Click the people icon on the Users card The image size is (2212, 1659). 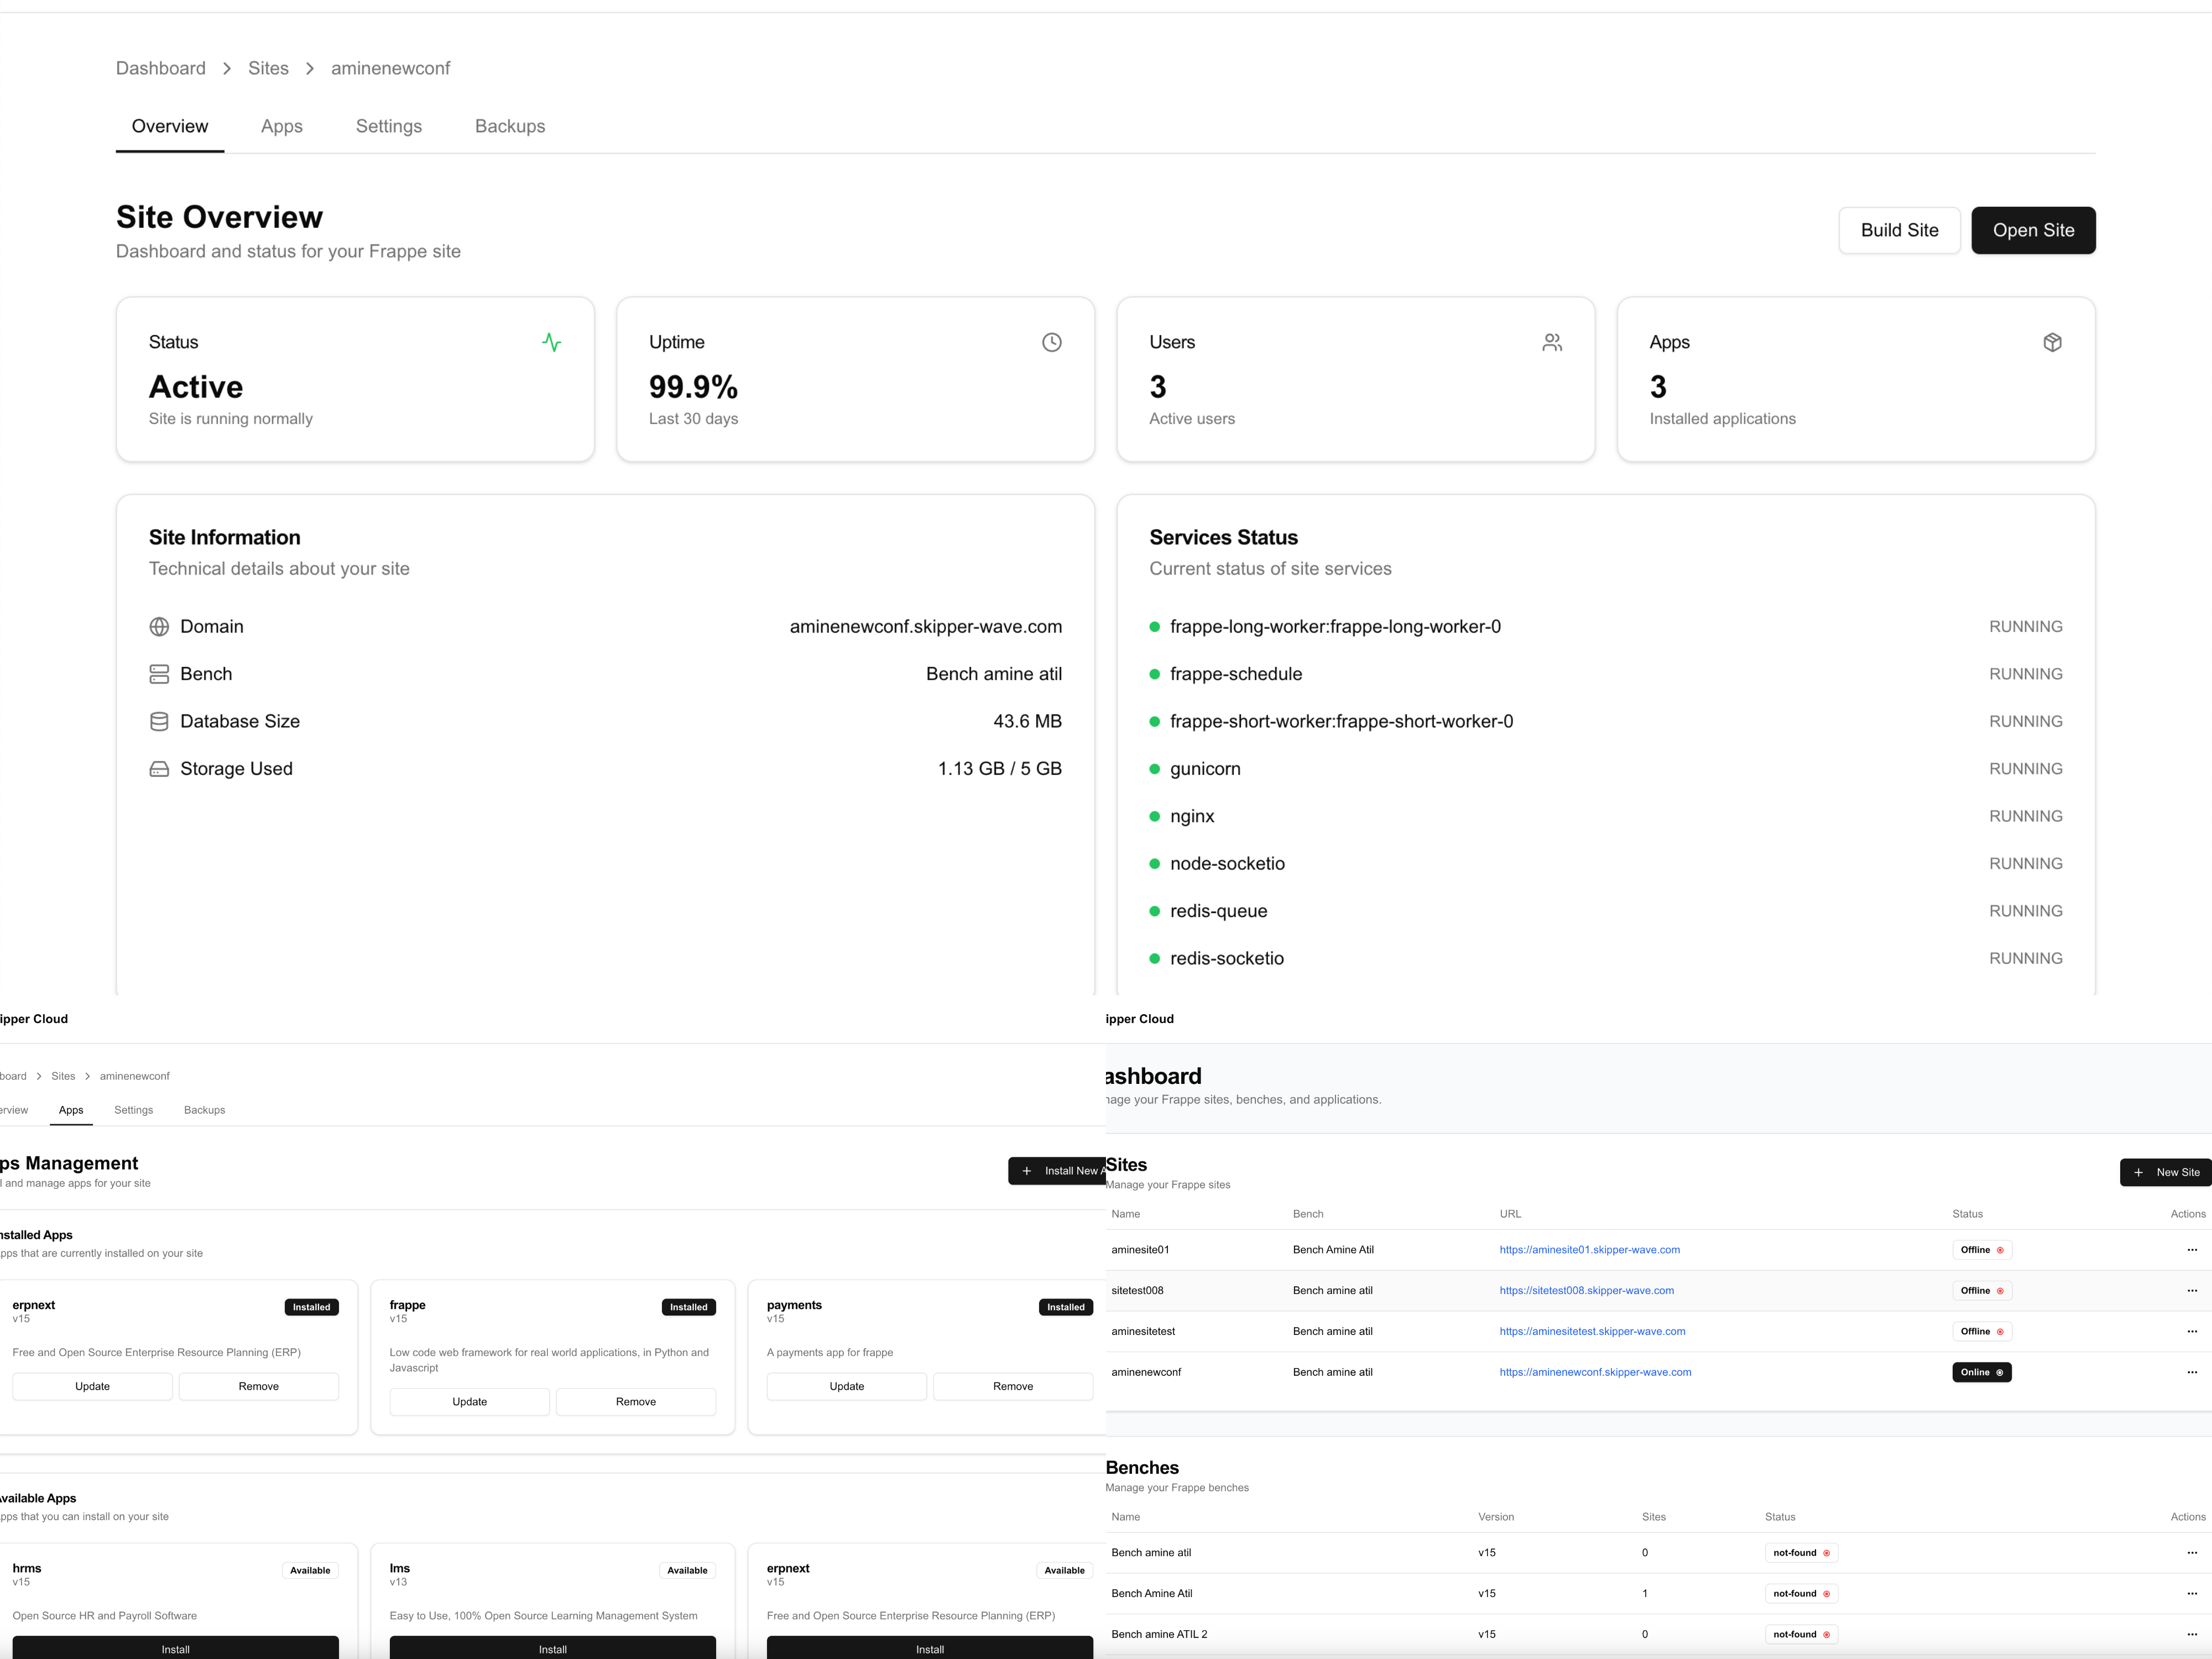1552,342
